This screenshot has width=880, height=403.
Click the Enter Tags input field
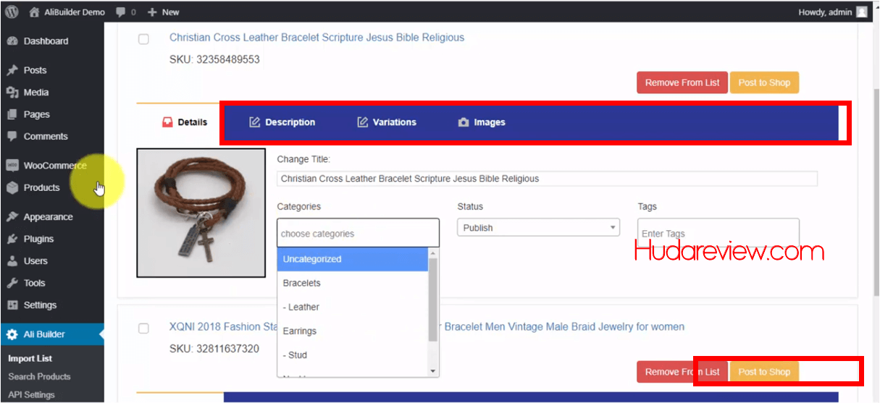[718, 233]
